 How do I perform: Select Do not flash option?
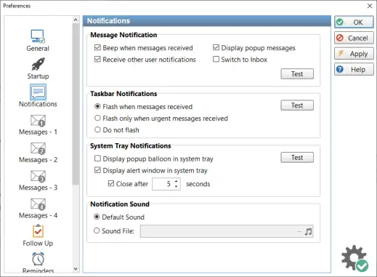tap(97, 129)
